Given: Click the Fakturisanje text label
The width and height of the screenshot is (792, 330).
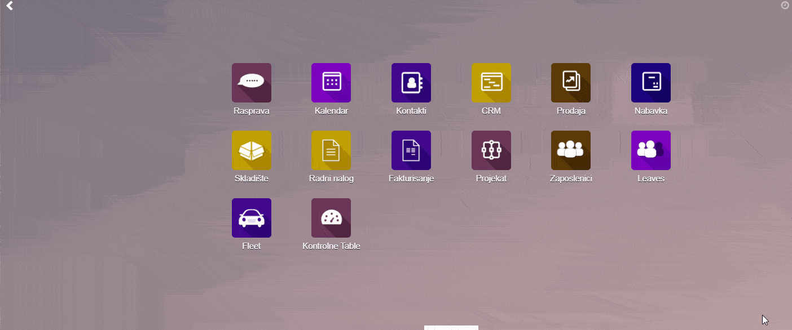Looking at the screenshot, I should coord(411,179).
